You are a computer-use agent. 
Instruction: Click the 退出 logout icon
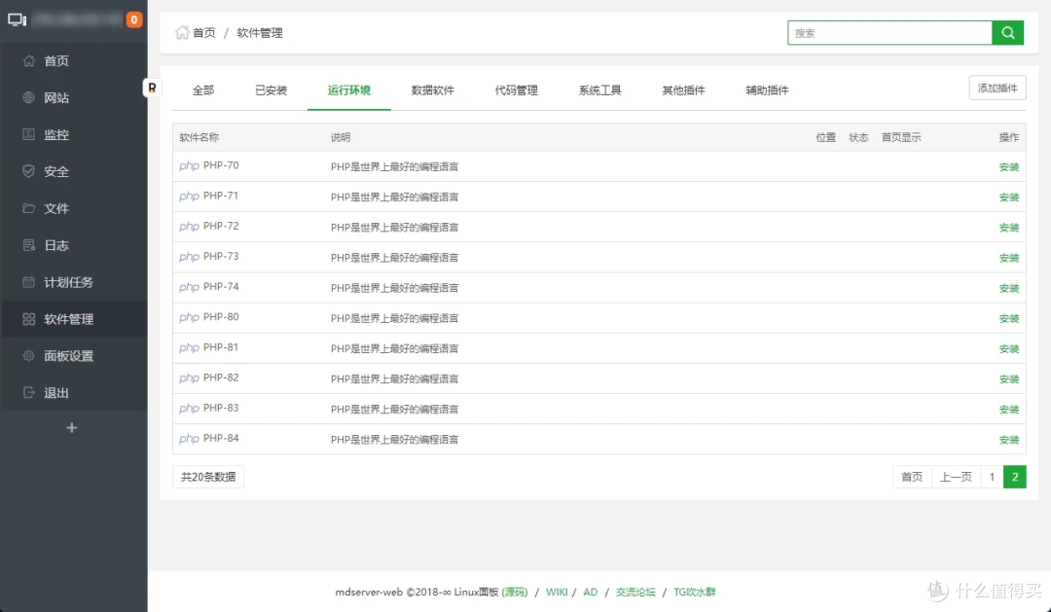(x=55, y=392)
